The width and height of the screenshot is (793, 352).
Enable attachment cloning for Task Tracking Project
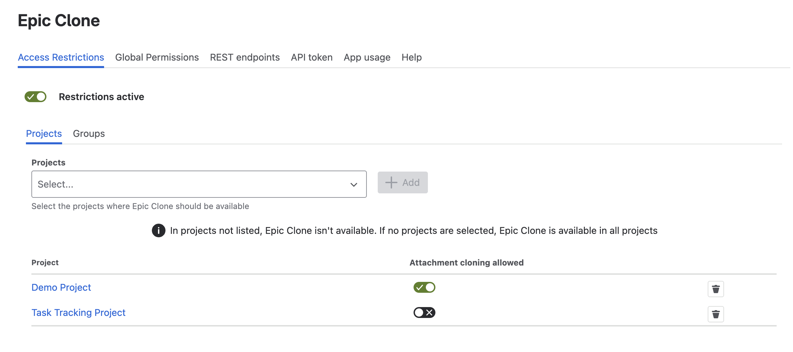(x=424, y=313)
